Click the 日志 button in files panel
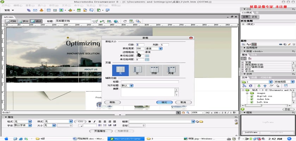The image size is (296, 141). (x=288, y=109)
